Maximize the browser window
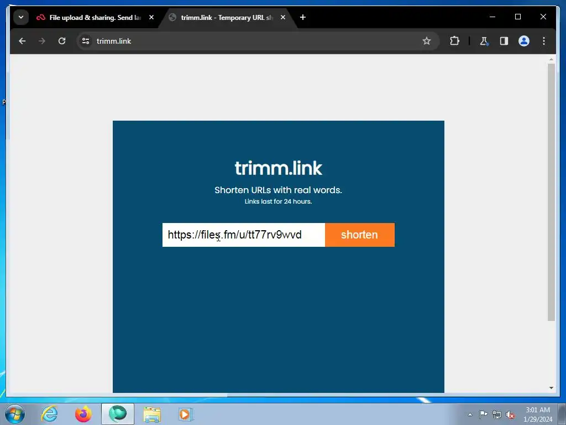The image size is (566, 425). 517,17
